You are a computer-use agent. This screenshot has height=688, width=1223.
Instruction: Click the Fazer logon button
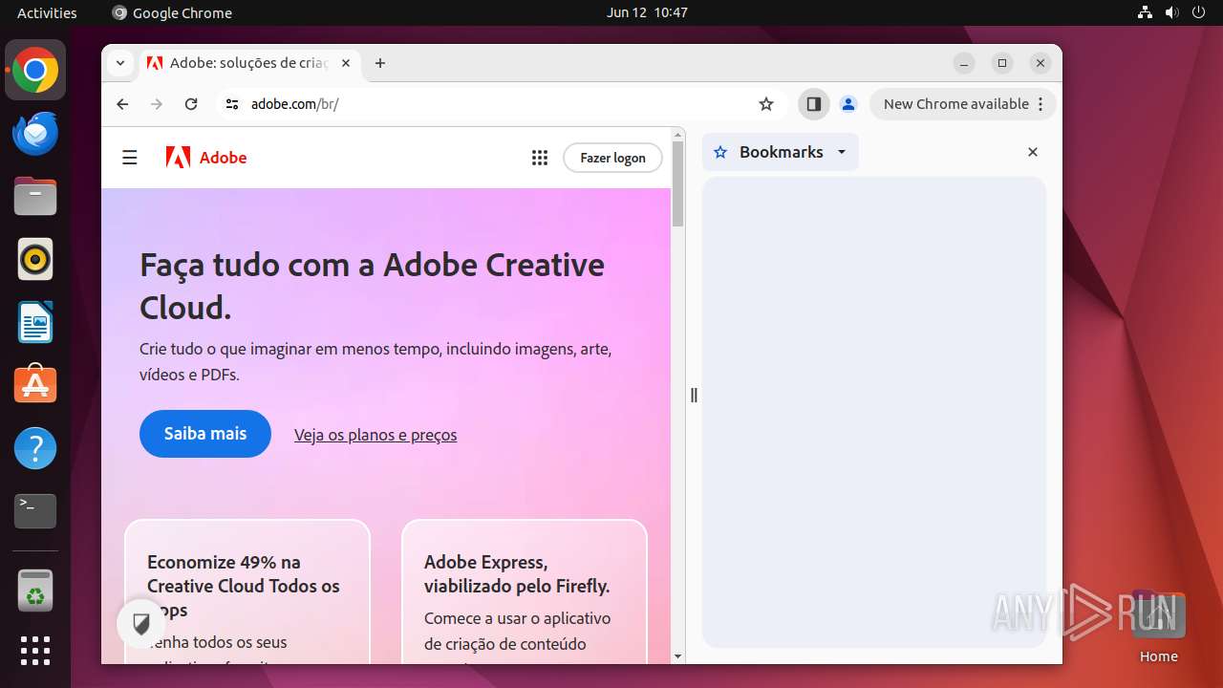(x=612, y=158)
